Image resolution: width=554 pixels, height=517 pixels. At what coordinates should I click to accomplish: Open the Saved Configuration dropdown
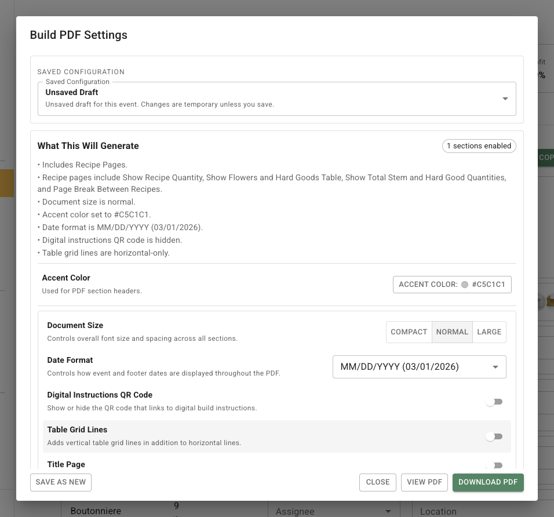pos(276,99)
